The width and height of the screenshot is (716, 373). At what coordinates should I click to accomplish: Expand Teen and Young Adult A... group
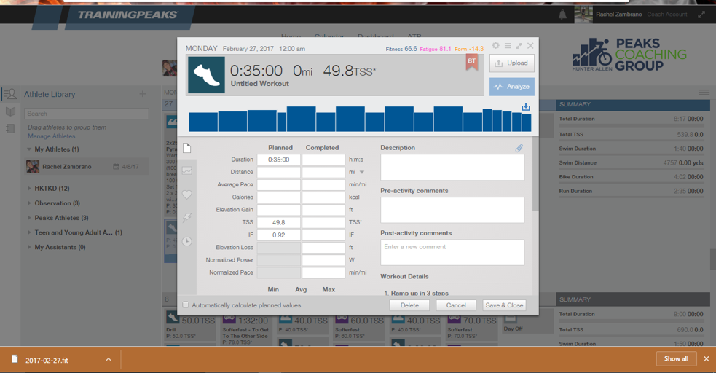pos(29,232)
